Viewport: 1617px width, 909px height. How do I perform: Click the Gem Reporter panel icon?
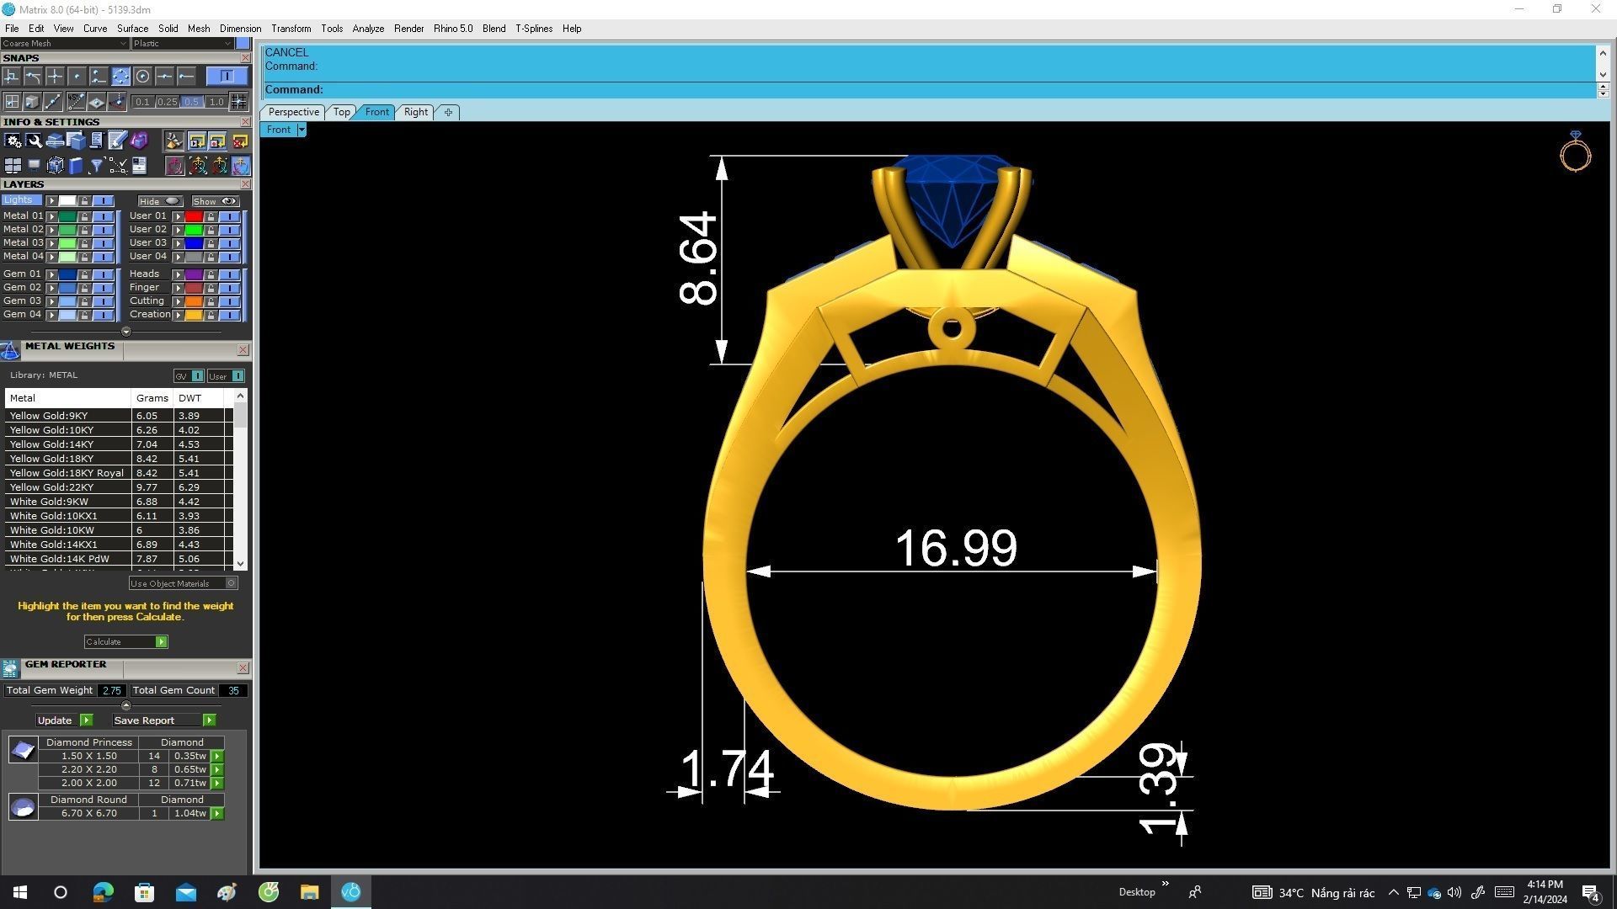point(10,669)
